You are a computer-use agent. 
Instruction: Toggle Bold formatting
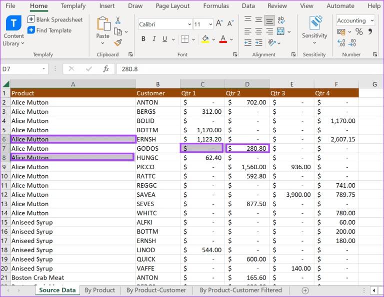(143, 39)
